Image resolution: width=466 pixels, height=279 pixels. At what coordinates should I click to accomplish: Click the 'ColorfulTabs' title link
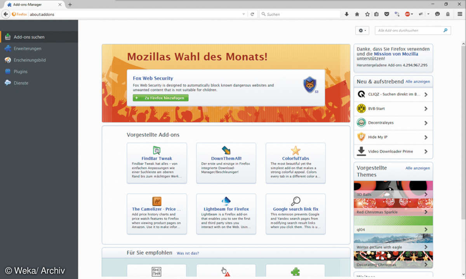point(296,158)
